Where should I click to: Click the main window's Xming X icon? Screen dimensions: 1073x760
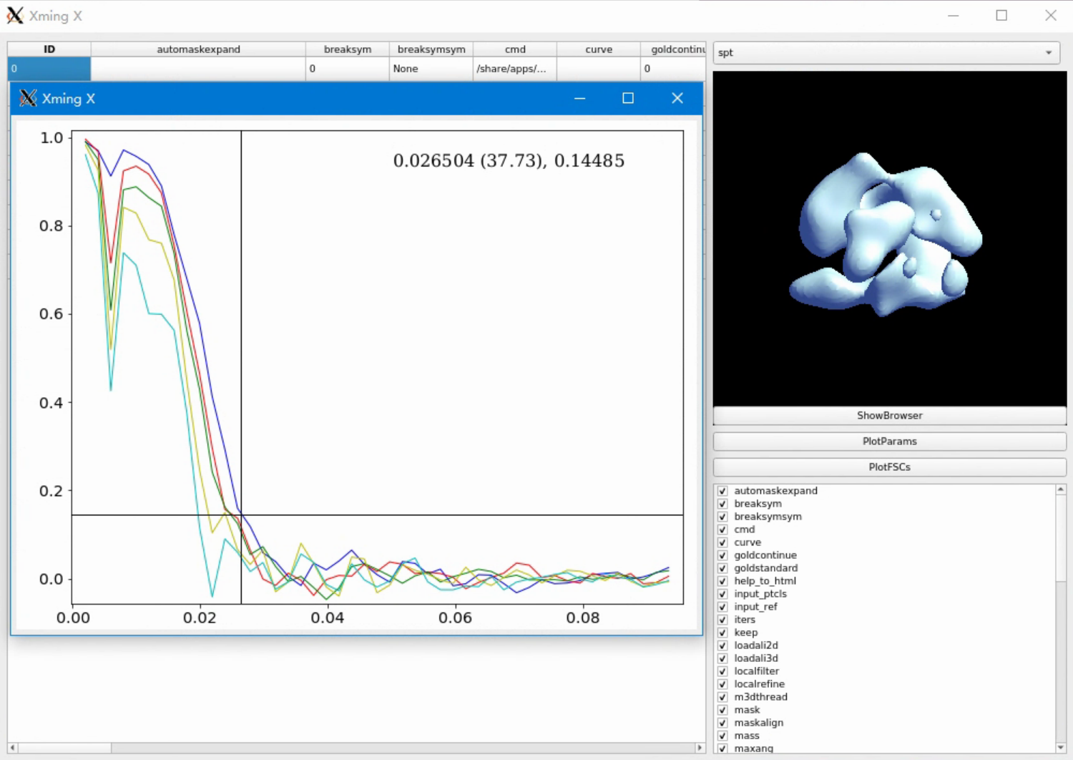[x=15, y=16]
